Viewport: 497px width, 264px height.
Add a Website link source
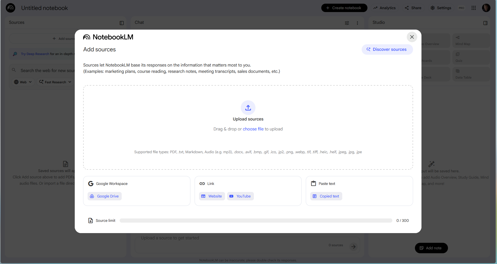coord(212,196)
